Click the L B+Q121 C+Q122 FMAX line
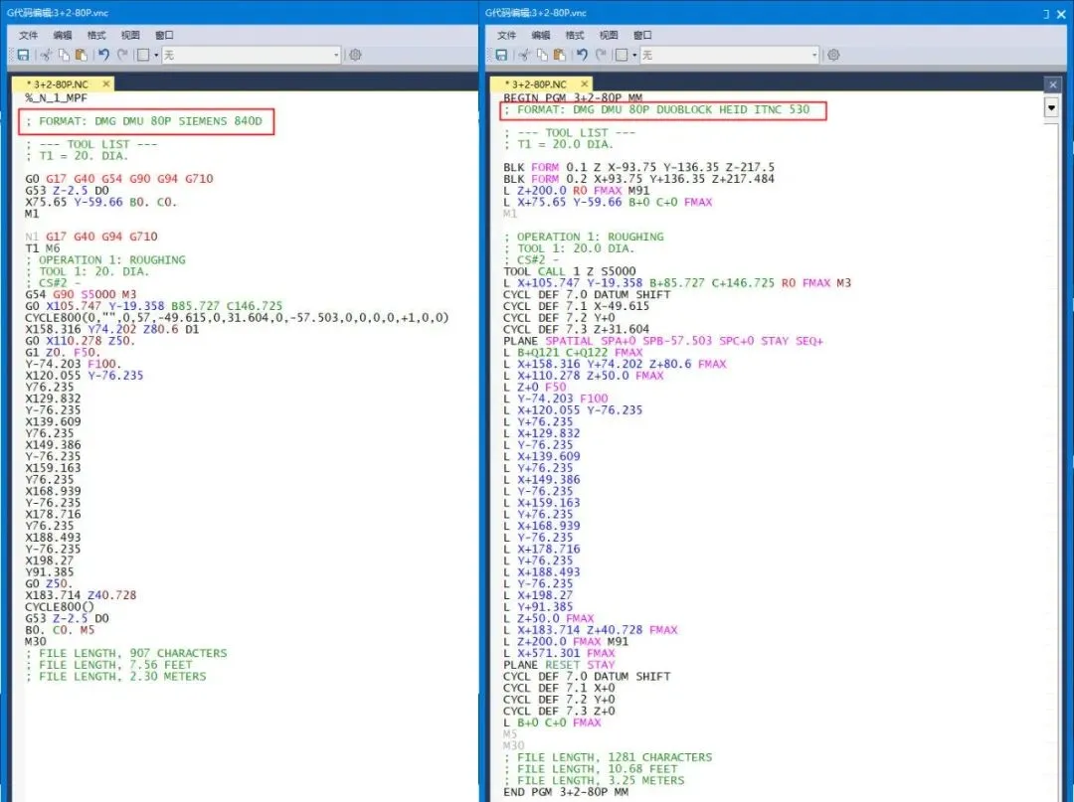1074x802 pixels. click(x=573, y=353)
